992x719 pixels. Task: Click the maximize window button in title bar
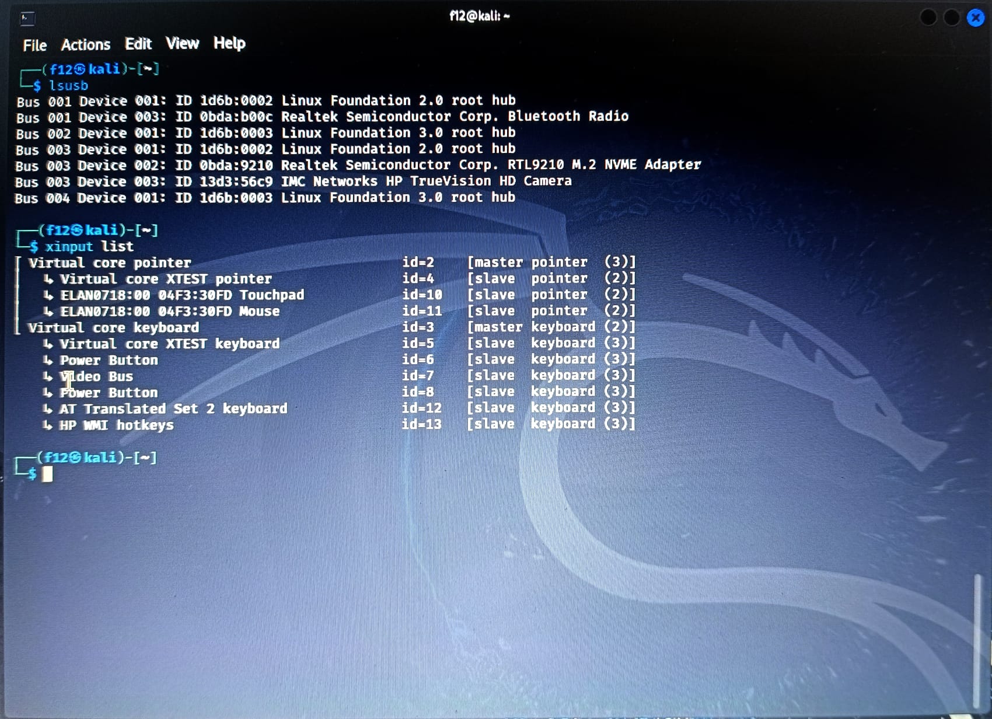click(952, 18)
